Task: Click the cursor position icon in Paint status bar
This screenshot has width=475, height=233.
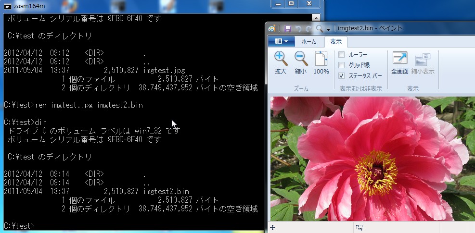Action: pyautogui.click(x=272, y=227)
